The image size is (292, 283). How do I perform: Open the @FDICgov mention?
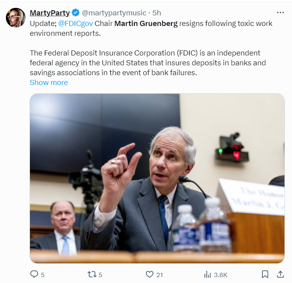tap(76, 23)
